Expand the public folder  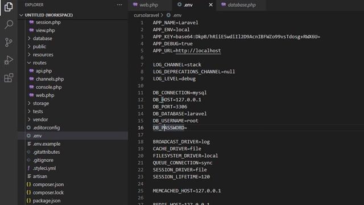[x=39, y=47]
